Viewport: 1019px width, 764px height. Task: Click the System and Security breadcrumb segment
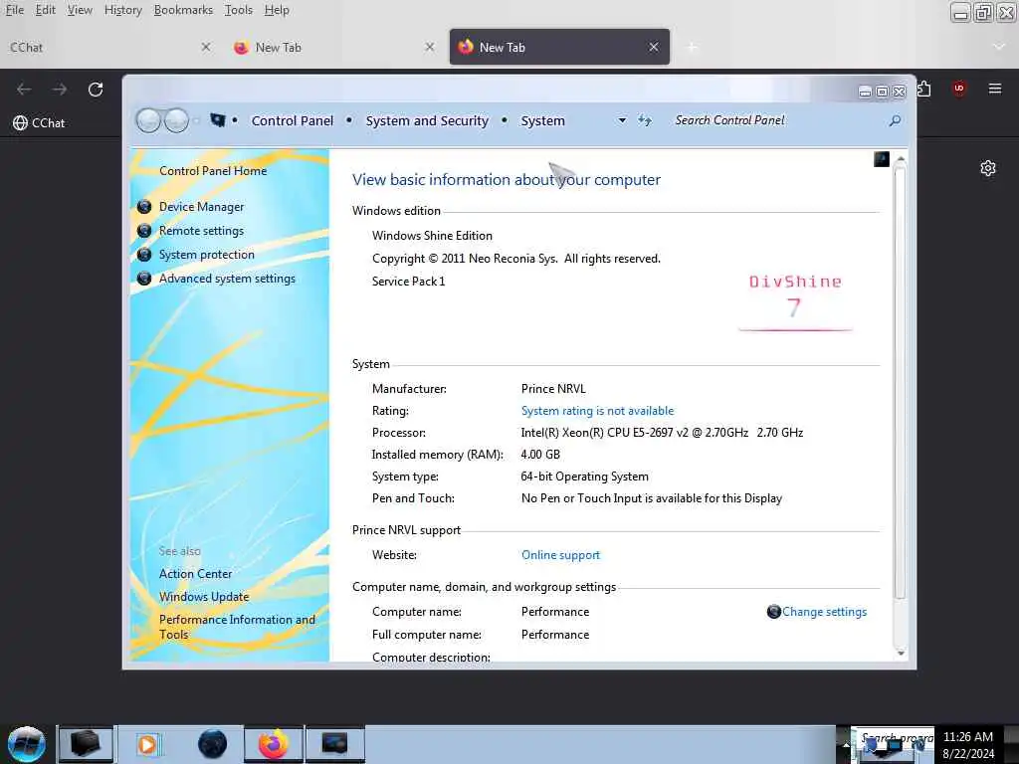point(427,120)
